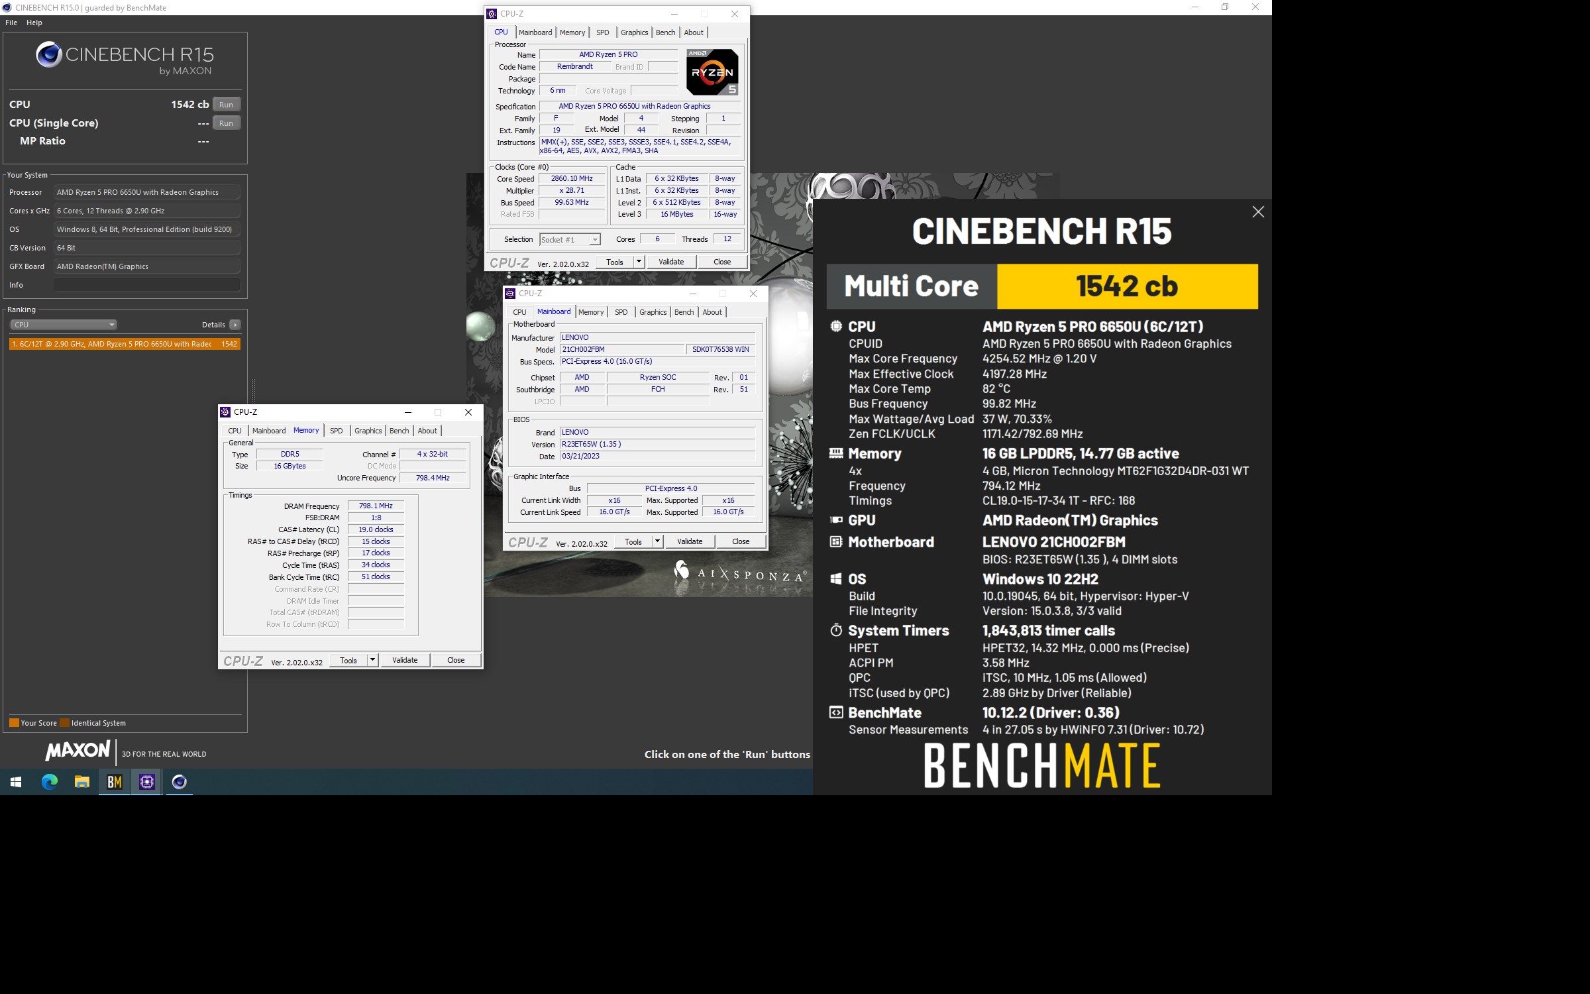Click the Info input field
The image size is (1590, 994).
click(x=147, y=285)
